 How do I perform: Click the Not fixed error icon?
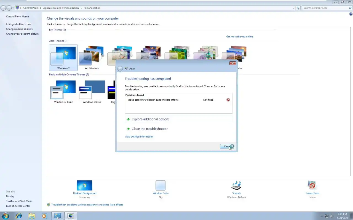pyautogui.click(x=228, y=100)
